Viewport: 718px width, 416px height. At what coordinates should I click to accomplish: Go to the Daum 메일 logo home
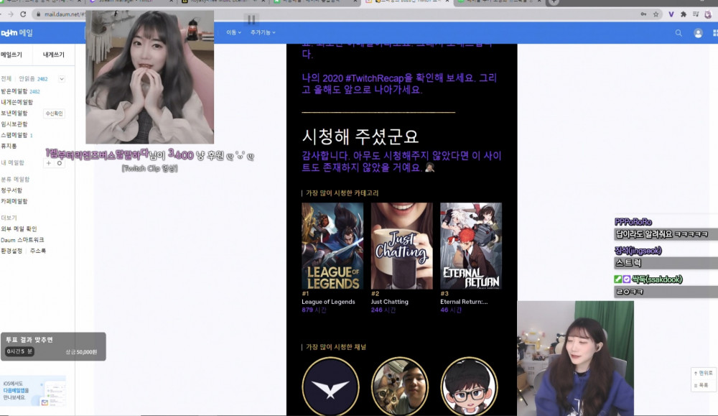click(x=17, y=33)
